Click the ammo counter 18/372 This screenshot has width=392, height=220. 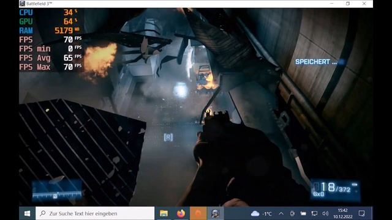click(x=336, y=187)
